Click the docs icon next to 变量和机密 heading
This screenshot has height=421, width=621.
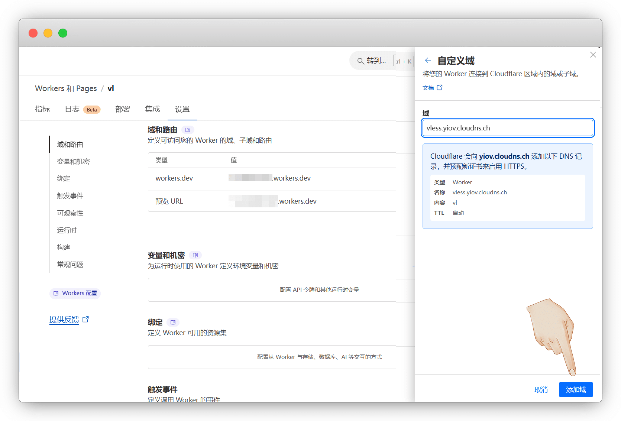pos(195,255)
